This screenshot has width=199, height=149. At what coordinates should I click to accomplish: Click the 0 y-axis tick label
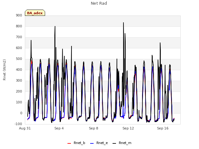(21, 113)
